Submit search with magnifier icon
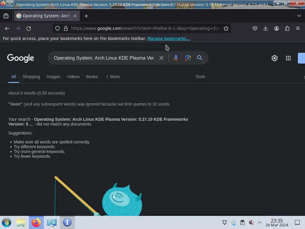Viewport: 305px width, 229px height. coord(200,58)
